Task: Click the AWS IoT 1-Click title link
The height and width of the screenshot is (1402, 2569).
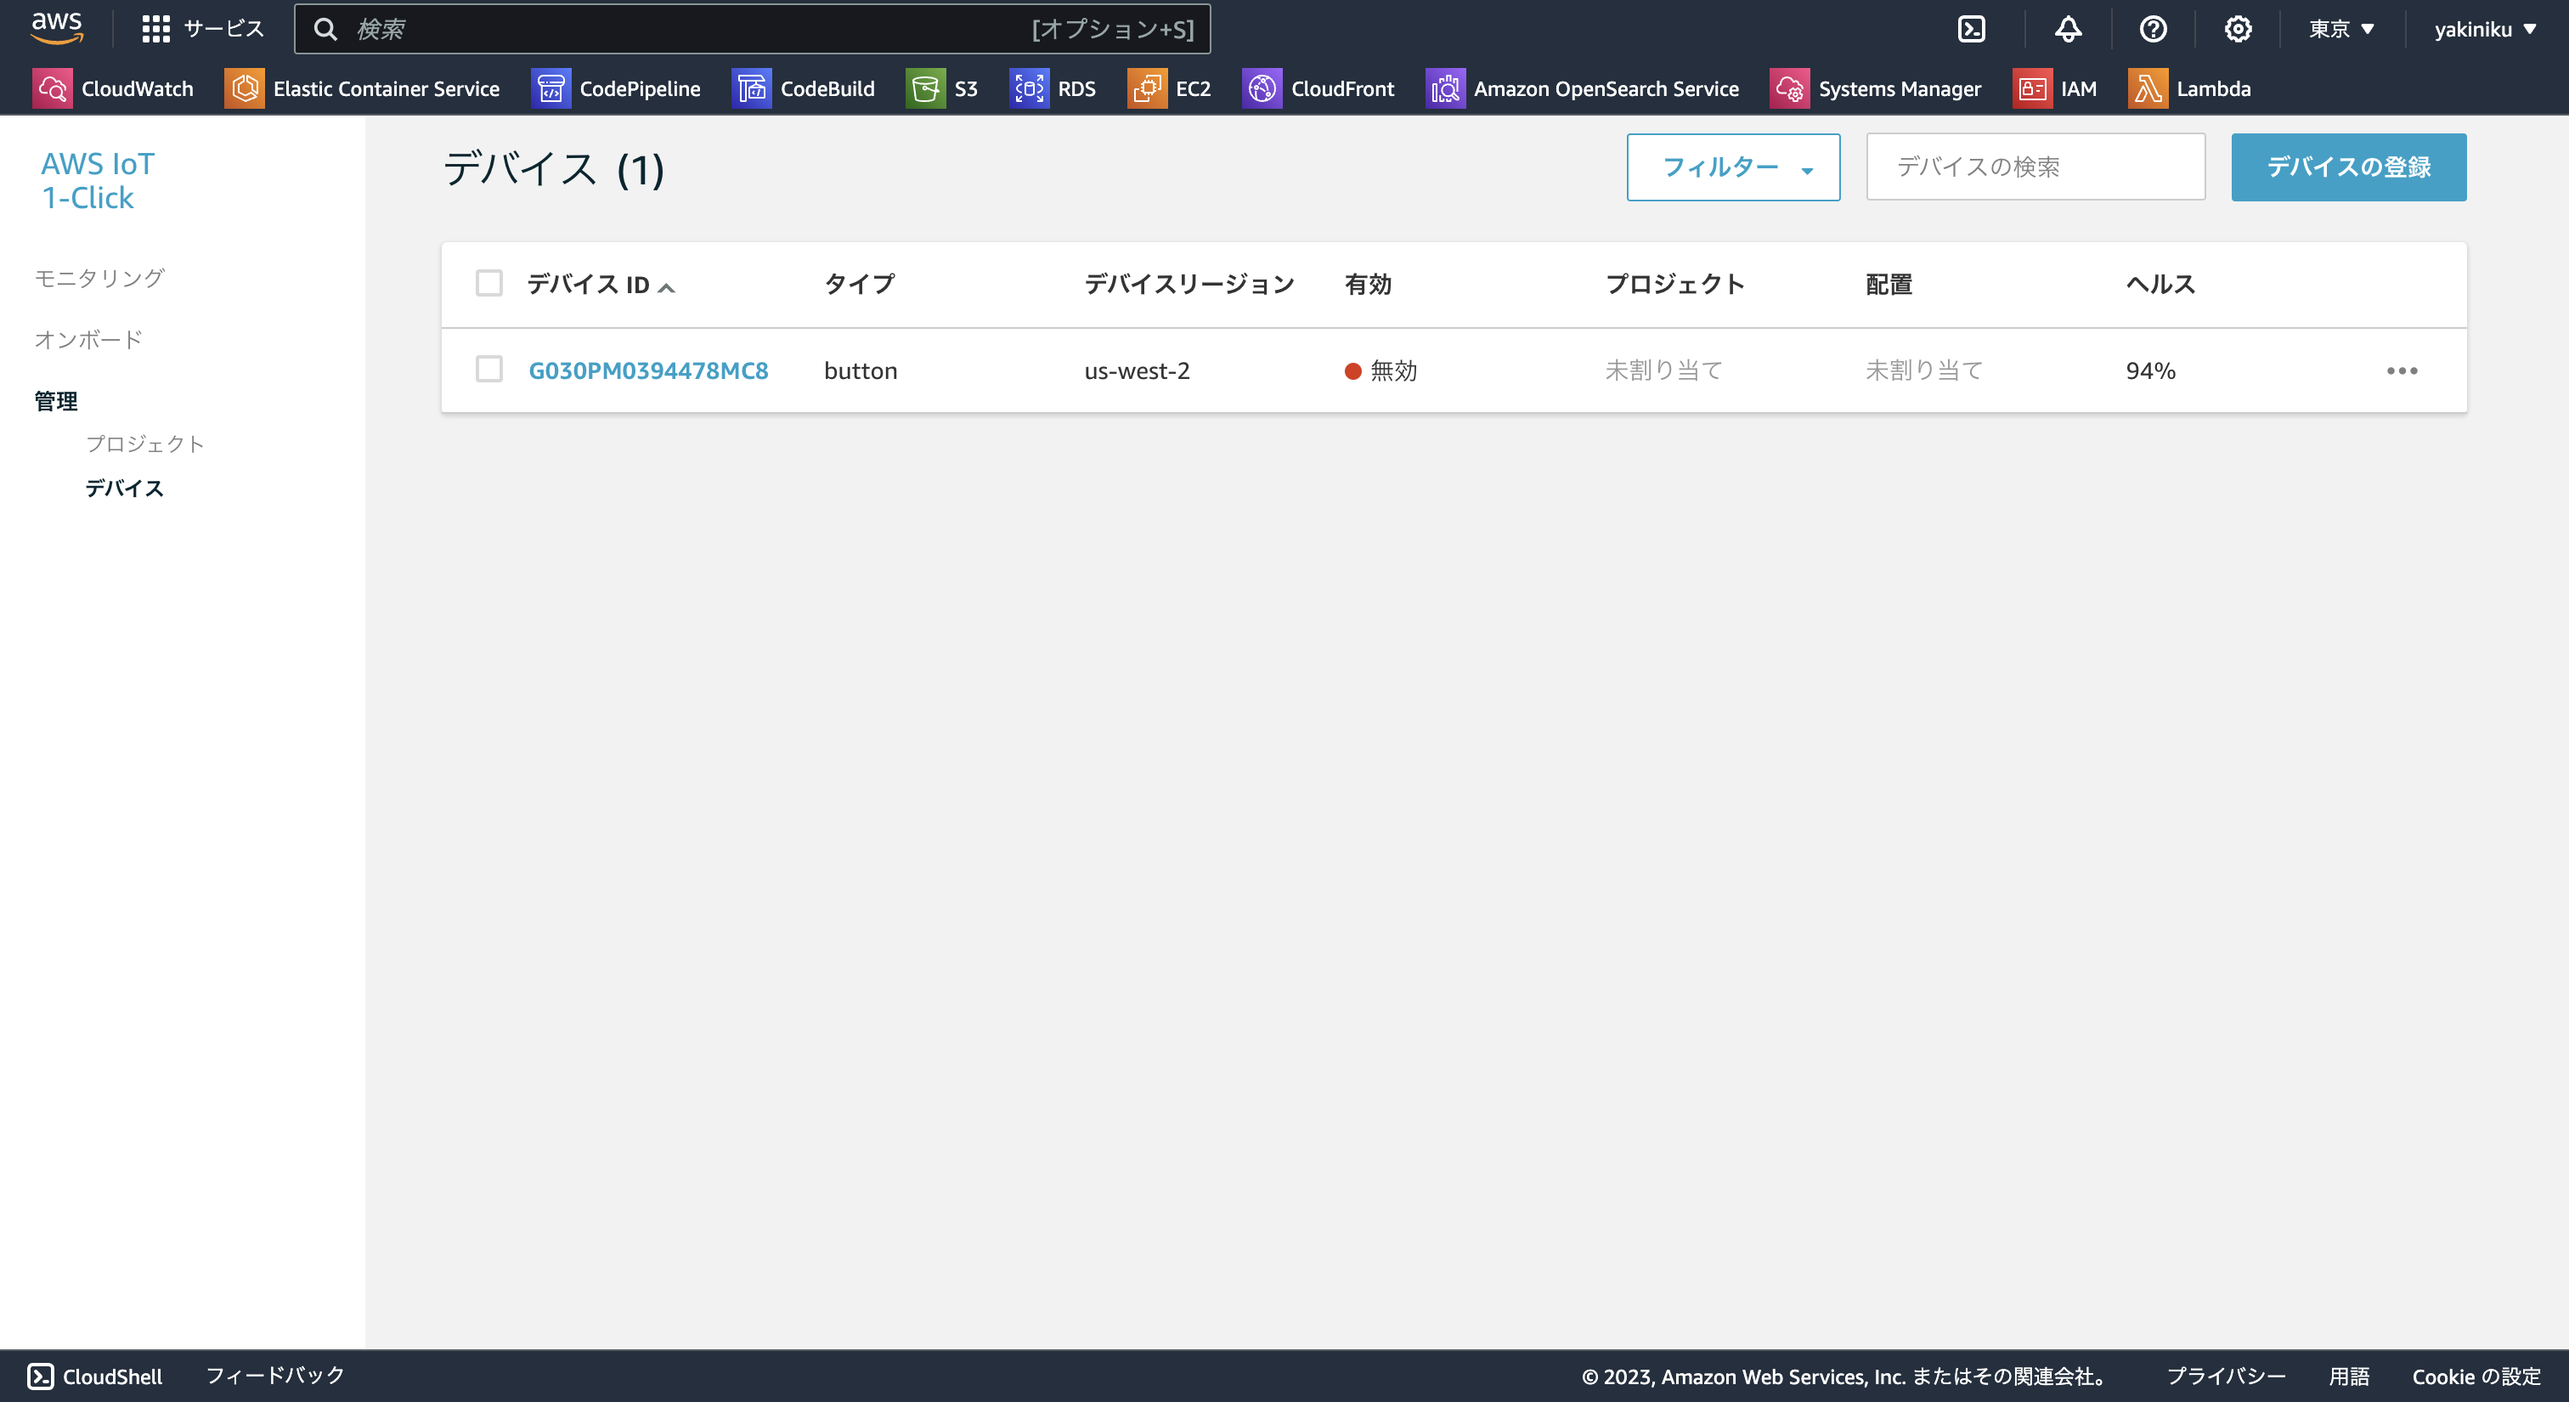Action: [x=98, y=180]
